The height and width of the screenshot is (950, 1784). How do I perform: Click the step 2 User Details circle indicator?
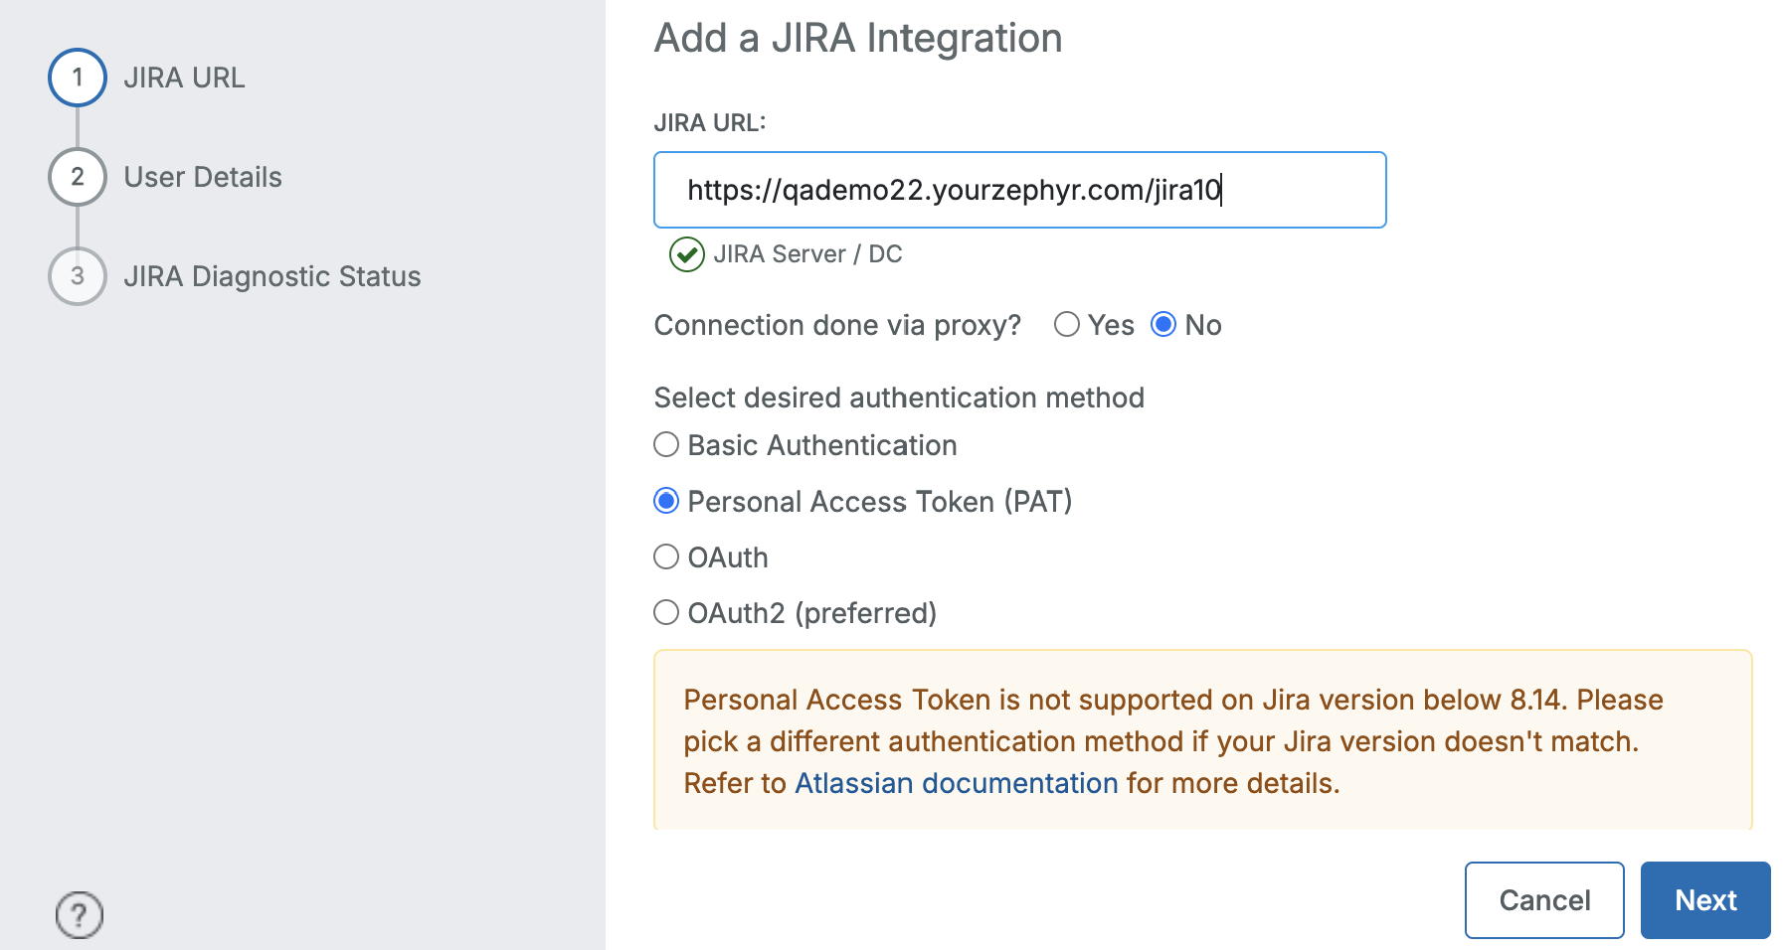pyautogui.click(x=77, y=177)
